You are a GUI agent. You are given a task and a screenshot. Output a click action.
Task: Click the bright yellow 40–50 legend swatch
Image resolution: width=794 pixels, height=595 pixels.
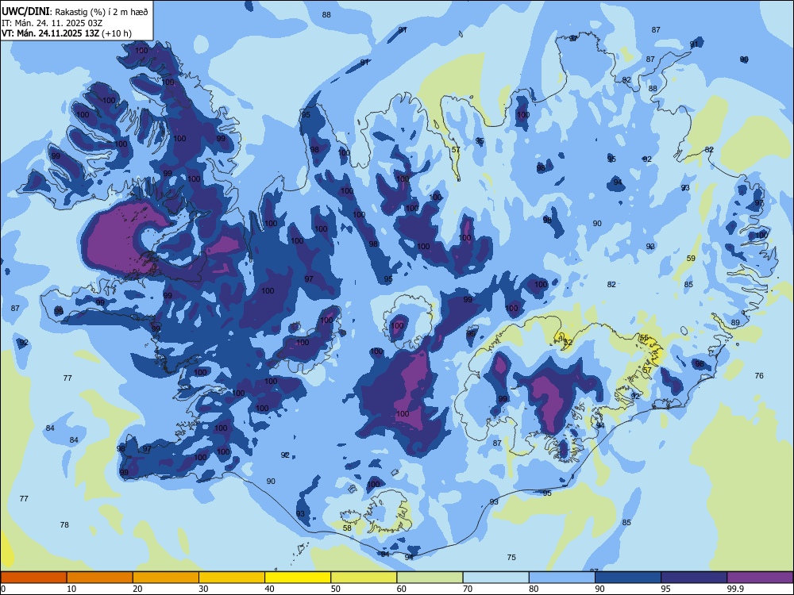pyautogui.click(x=298, y=578)
